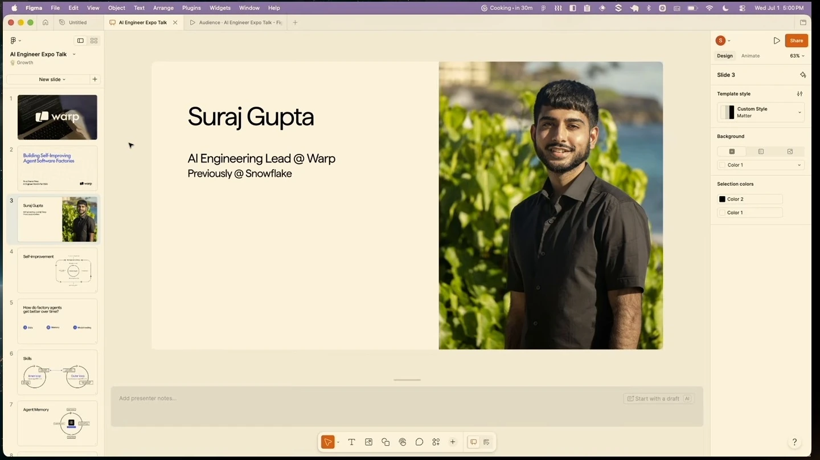Open the layout panel icon in the tab bar
Screen dimensions: 820x460
[803, 23]
